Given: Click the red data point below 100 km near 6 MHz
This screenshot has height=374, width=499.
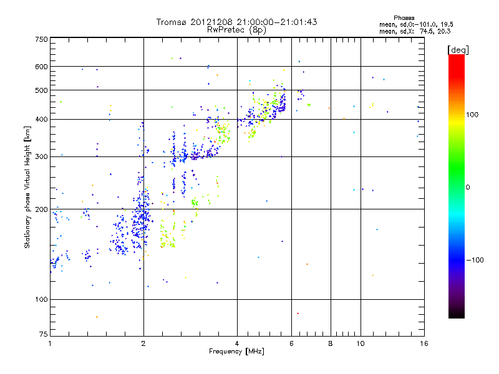Looking at the screenshot, I should [298, 314].
